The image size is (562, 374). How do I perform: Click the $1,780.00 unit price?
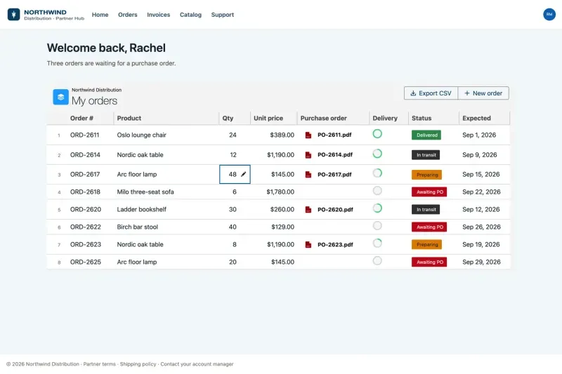coord(280,192)
